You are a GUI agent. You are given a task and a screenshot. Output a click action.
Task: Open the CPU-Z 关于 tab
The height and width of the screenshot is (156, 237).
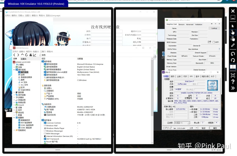[213, 76]
